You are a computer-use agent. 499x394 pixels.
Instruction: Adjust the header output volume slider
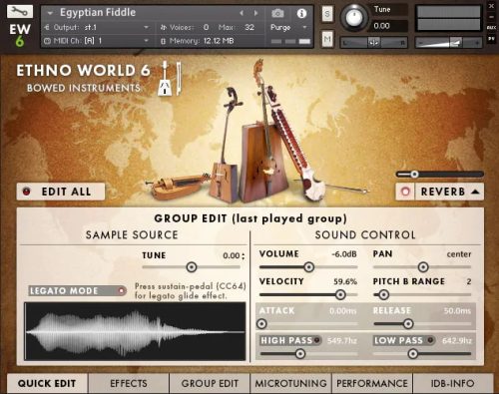(448, 43)
